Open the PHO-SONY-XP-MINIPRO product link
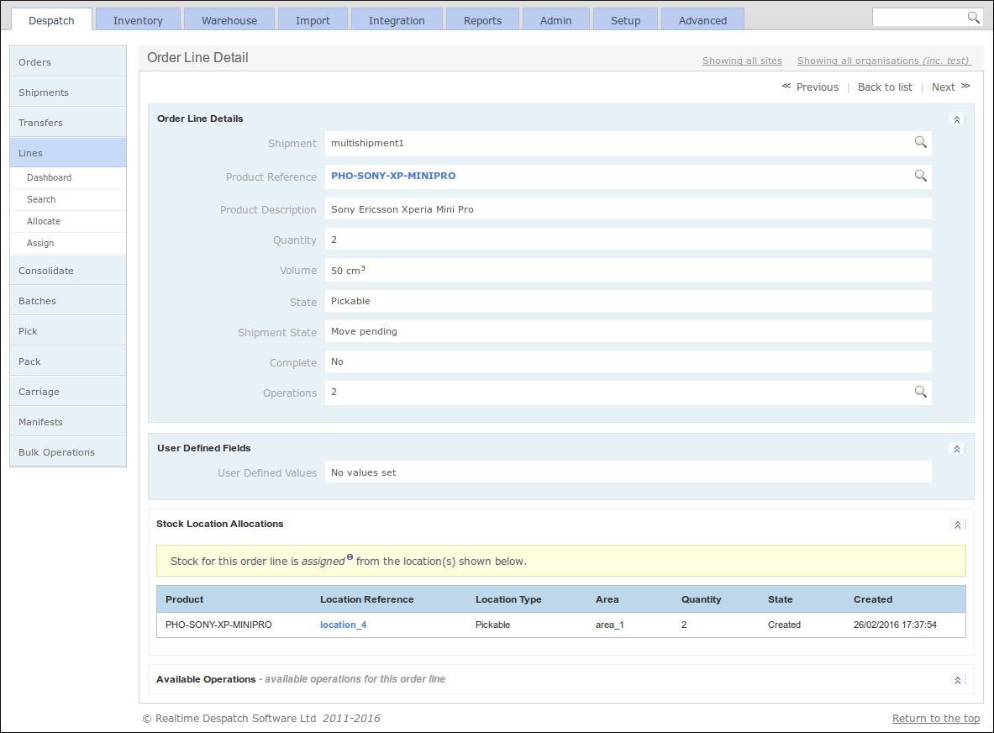This screenshot has width=994, height=733. [393, 176]
